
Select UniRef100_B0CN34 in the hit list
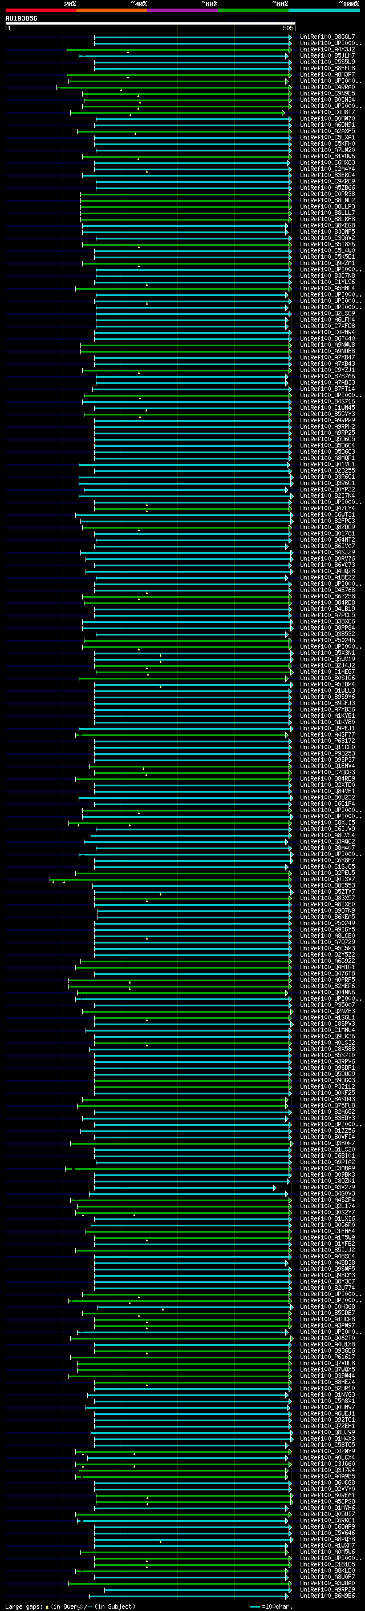(x=327, y=100)
